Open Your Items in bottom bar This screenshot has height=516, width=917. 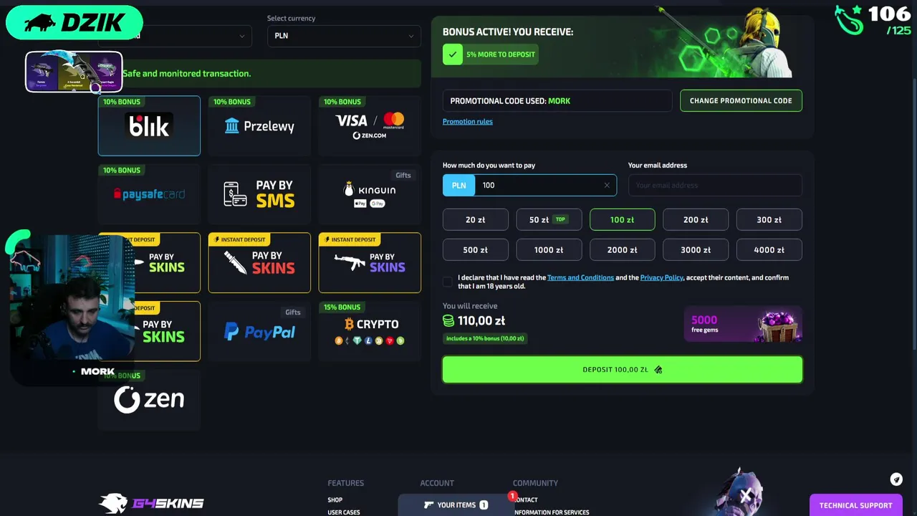(x=456, y=505)
